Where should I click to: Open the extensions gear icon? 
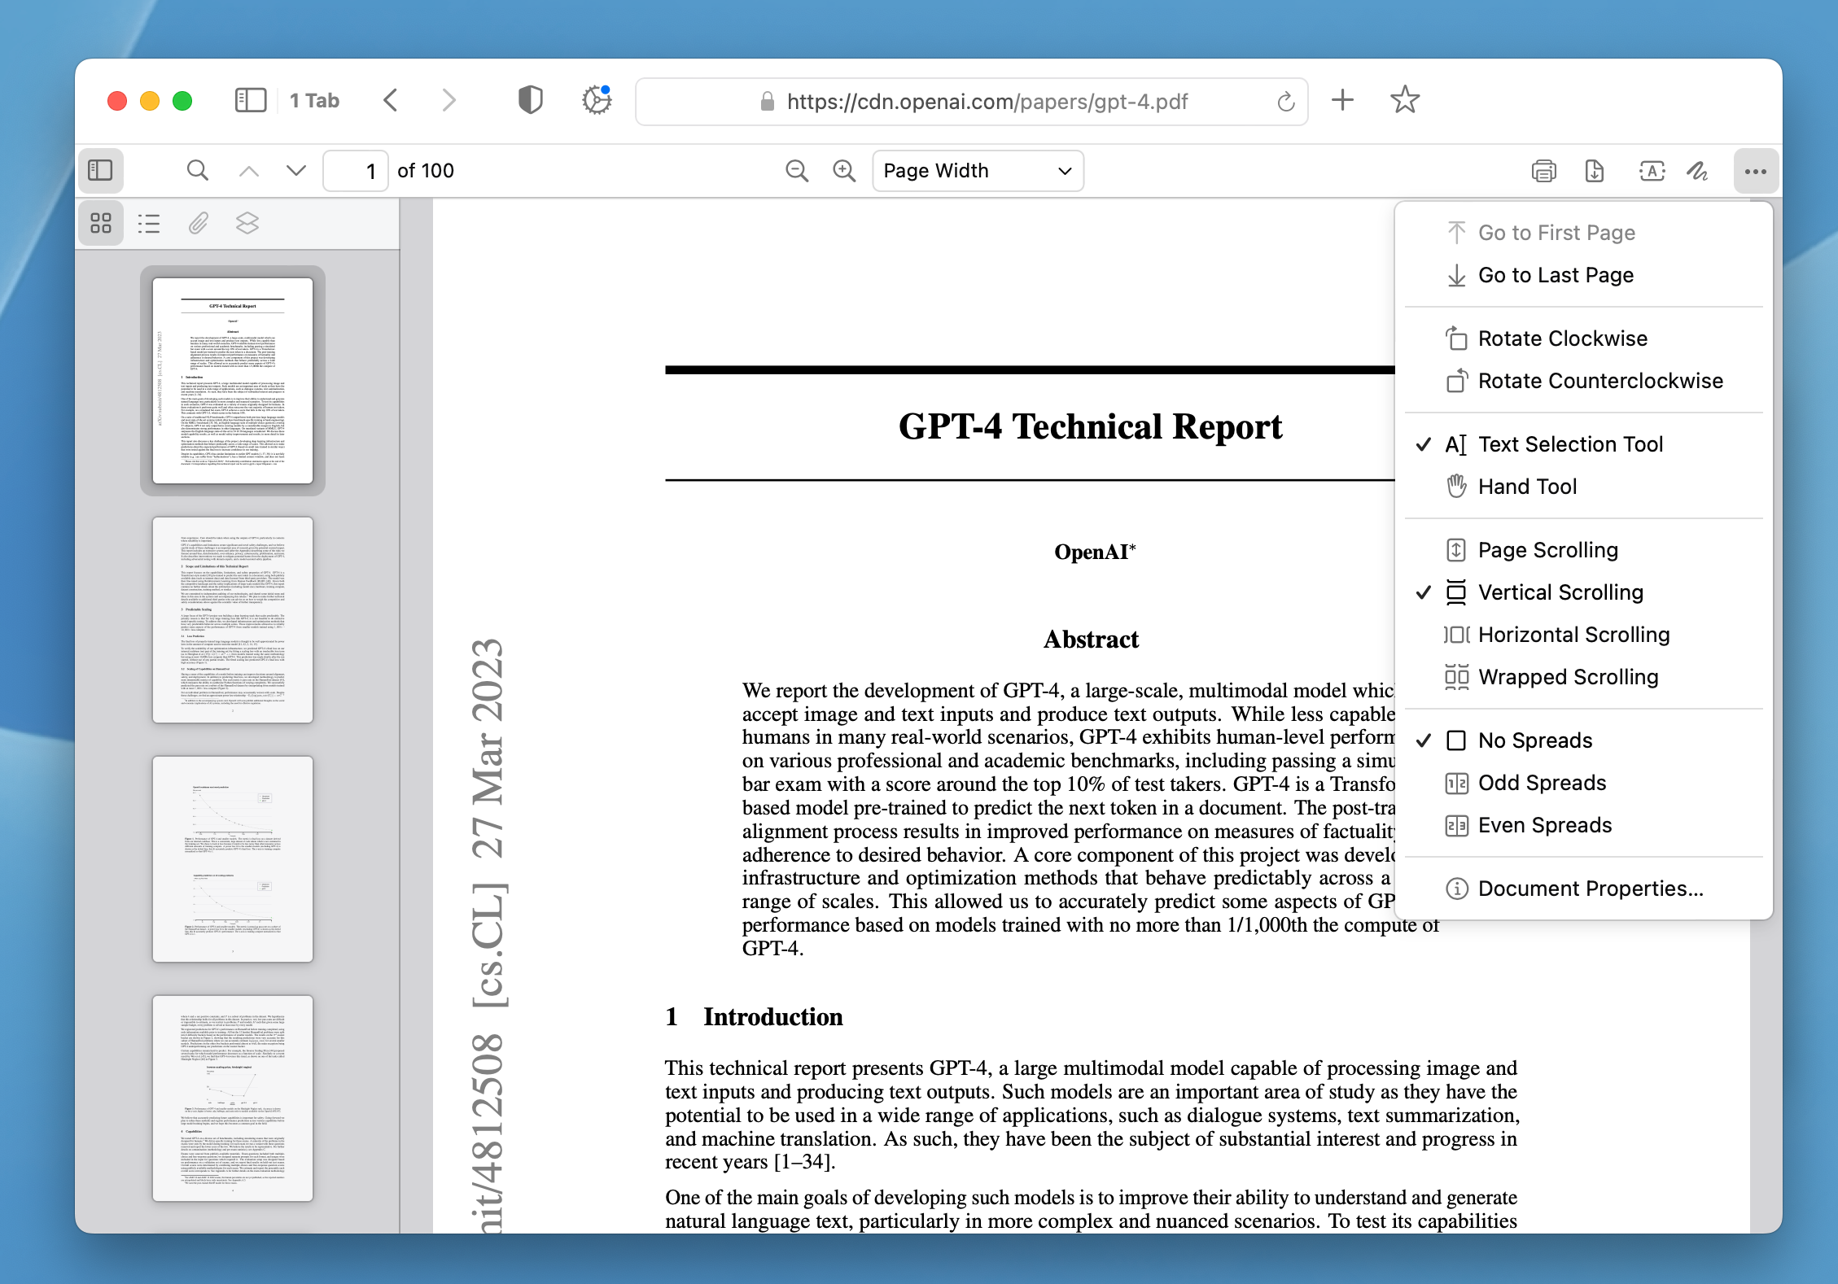tap(597, 101)
